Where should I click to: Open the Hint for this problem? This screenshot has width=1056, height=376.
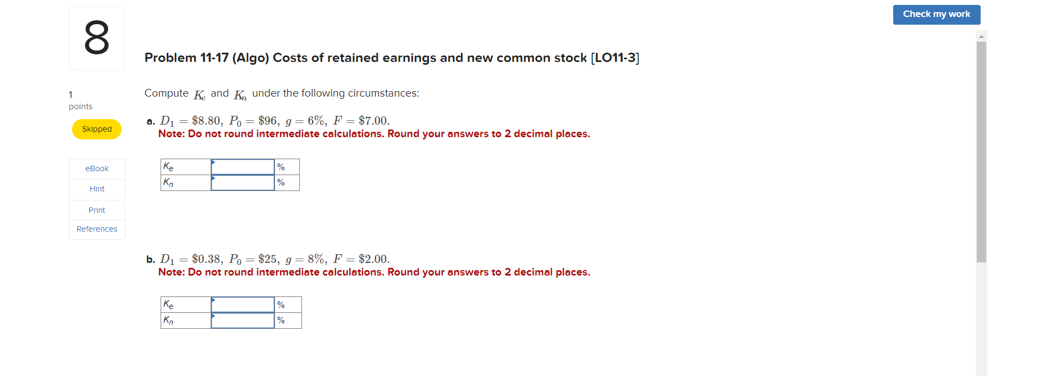tap(96, 189)
